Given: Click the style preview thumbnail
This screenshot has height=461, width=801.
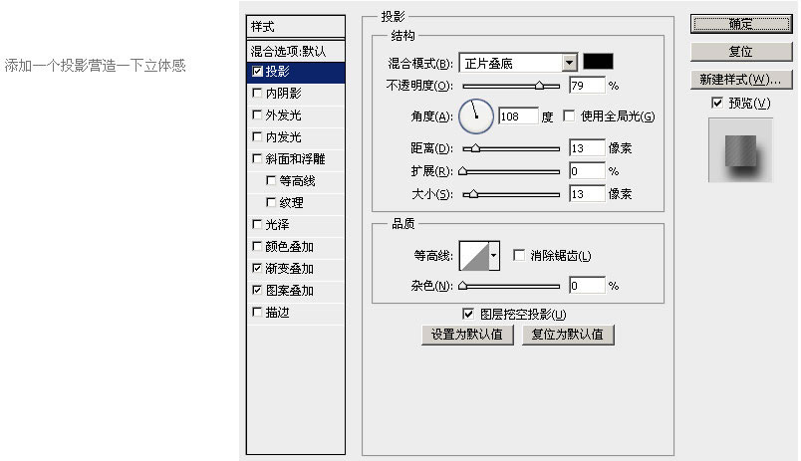Looking at the screenshot, I should point(740,150).
